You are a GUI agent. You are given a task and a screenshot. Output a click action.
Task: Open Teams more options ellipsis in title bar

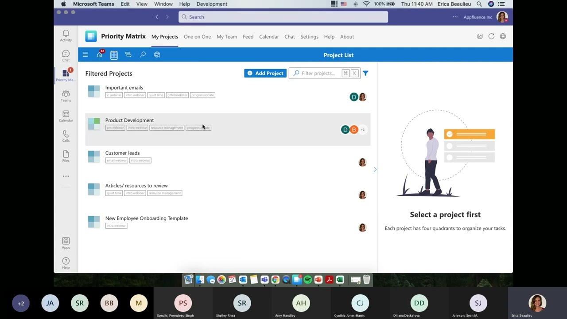coord(455,17)
